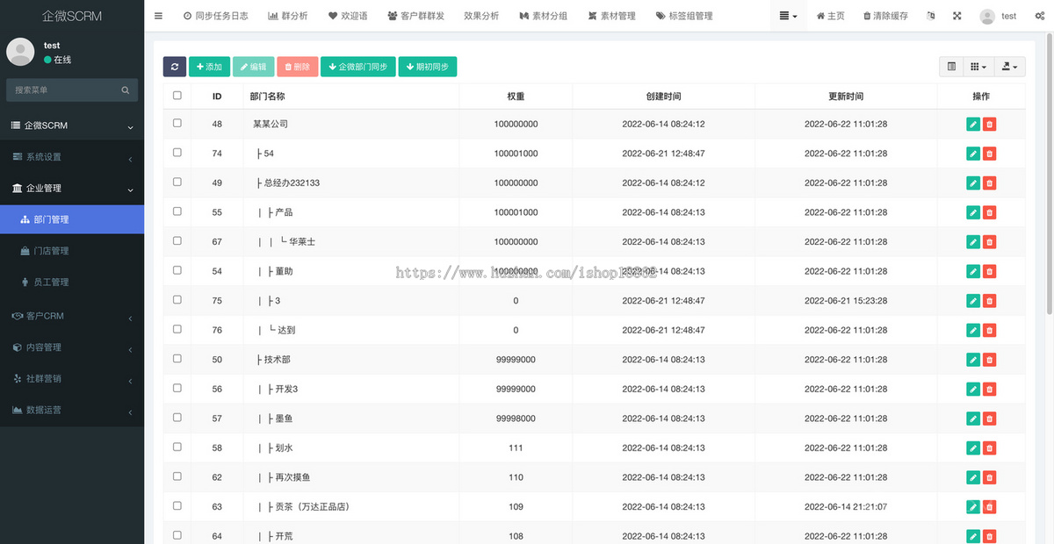Open the export dropdown above the table

tap(1008, 66)
